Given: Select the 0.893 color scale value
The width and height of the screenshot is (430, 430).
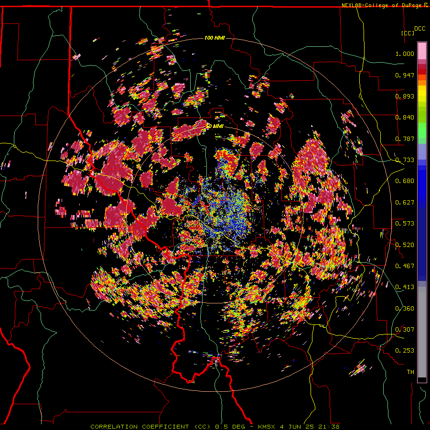Looking at the screenshot, I should pyautogui.click(x=405, y=96).
